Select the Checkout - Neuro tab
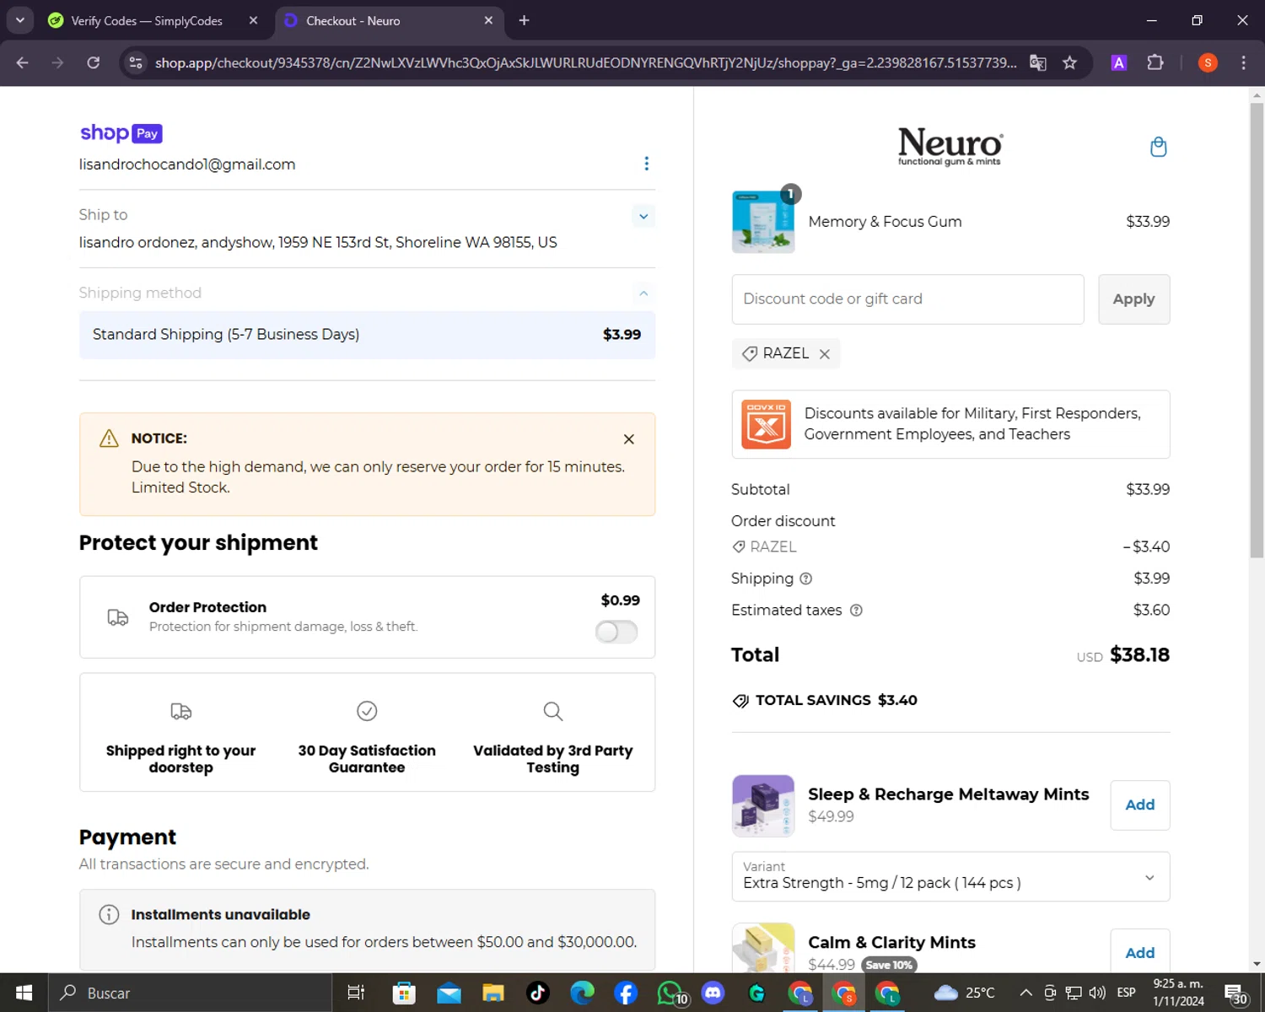This screenshot has height=1012, width=1265. click(x=388, y=21)
